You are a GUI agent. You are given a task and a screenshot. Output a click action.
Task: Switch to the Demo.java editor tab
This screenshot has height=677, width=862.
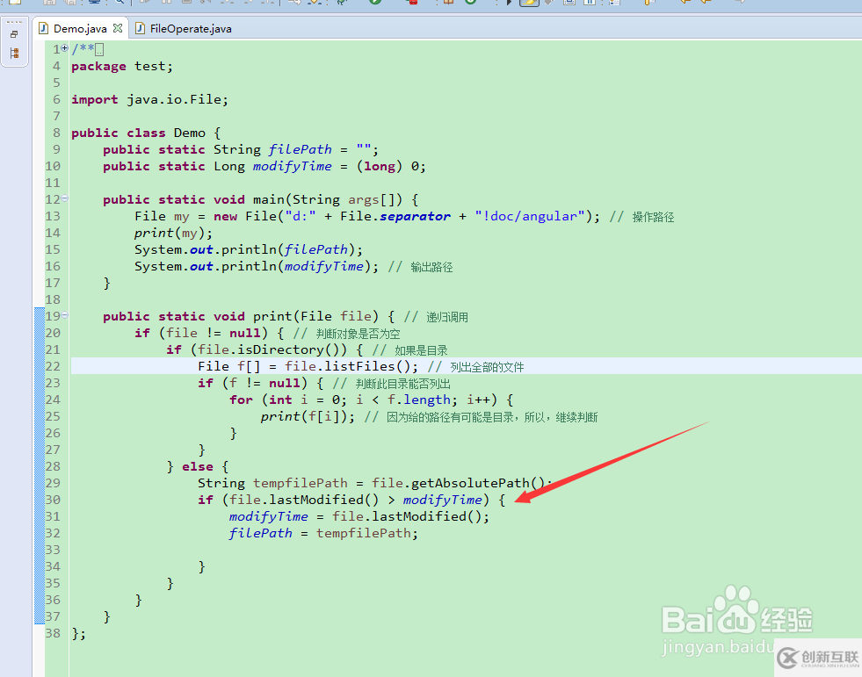tap(80, 29)
